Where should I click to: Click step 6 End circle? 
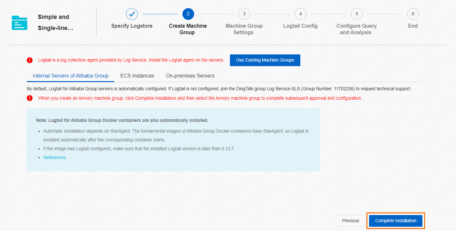click(x=413, y=14)
